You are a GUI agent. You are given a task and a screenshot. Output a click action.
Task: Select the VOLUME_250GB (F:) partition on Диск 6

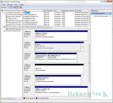click(x=58, y=80)
